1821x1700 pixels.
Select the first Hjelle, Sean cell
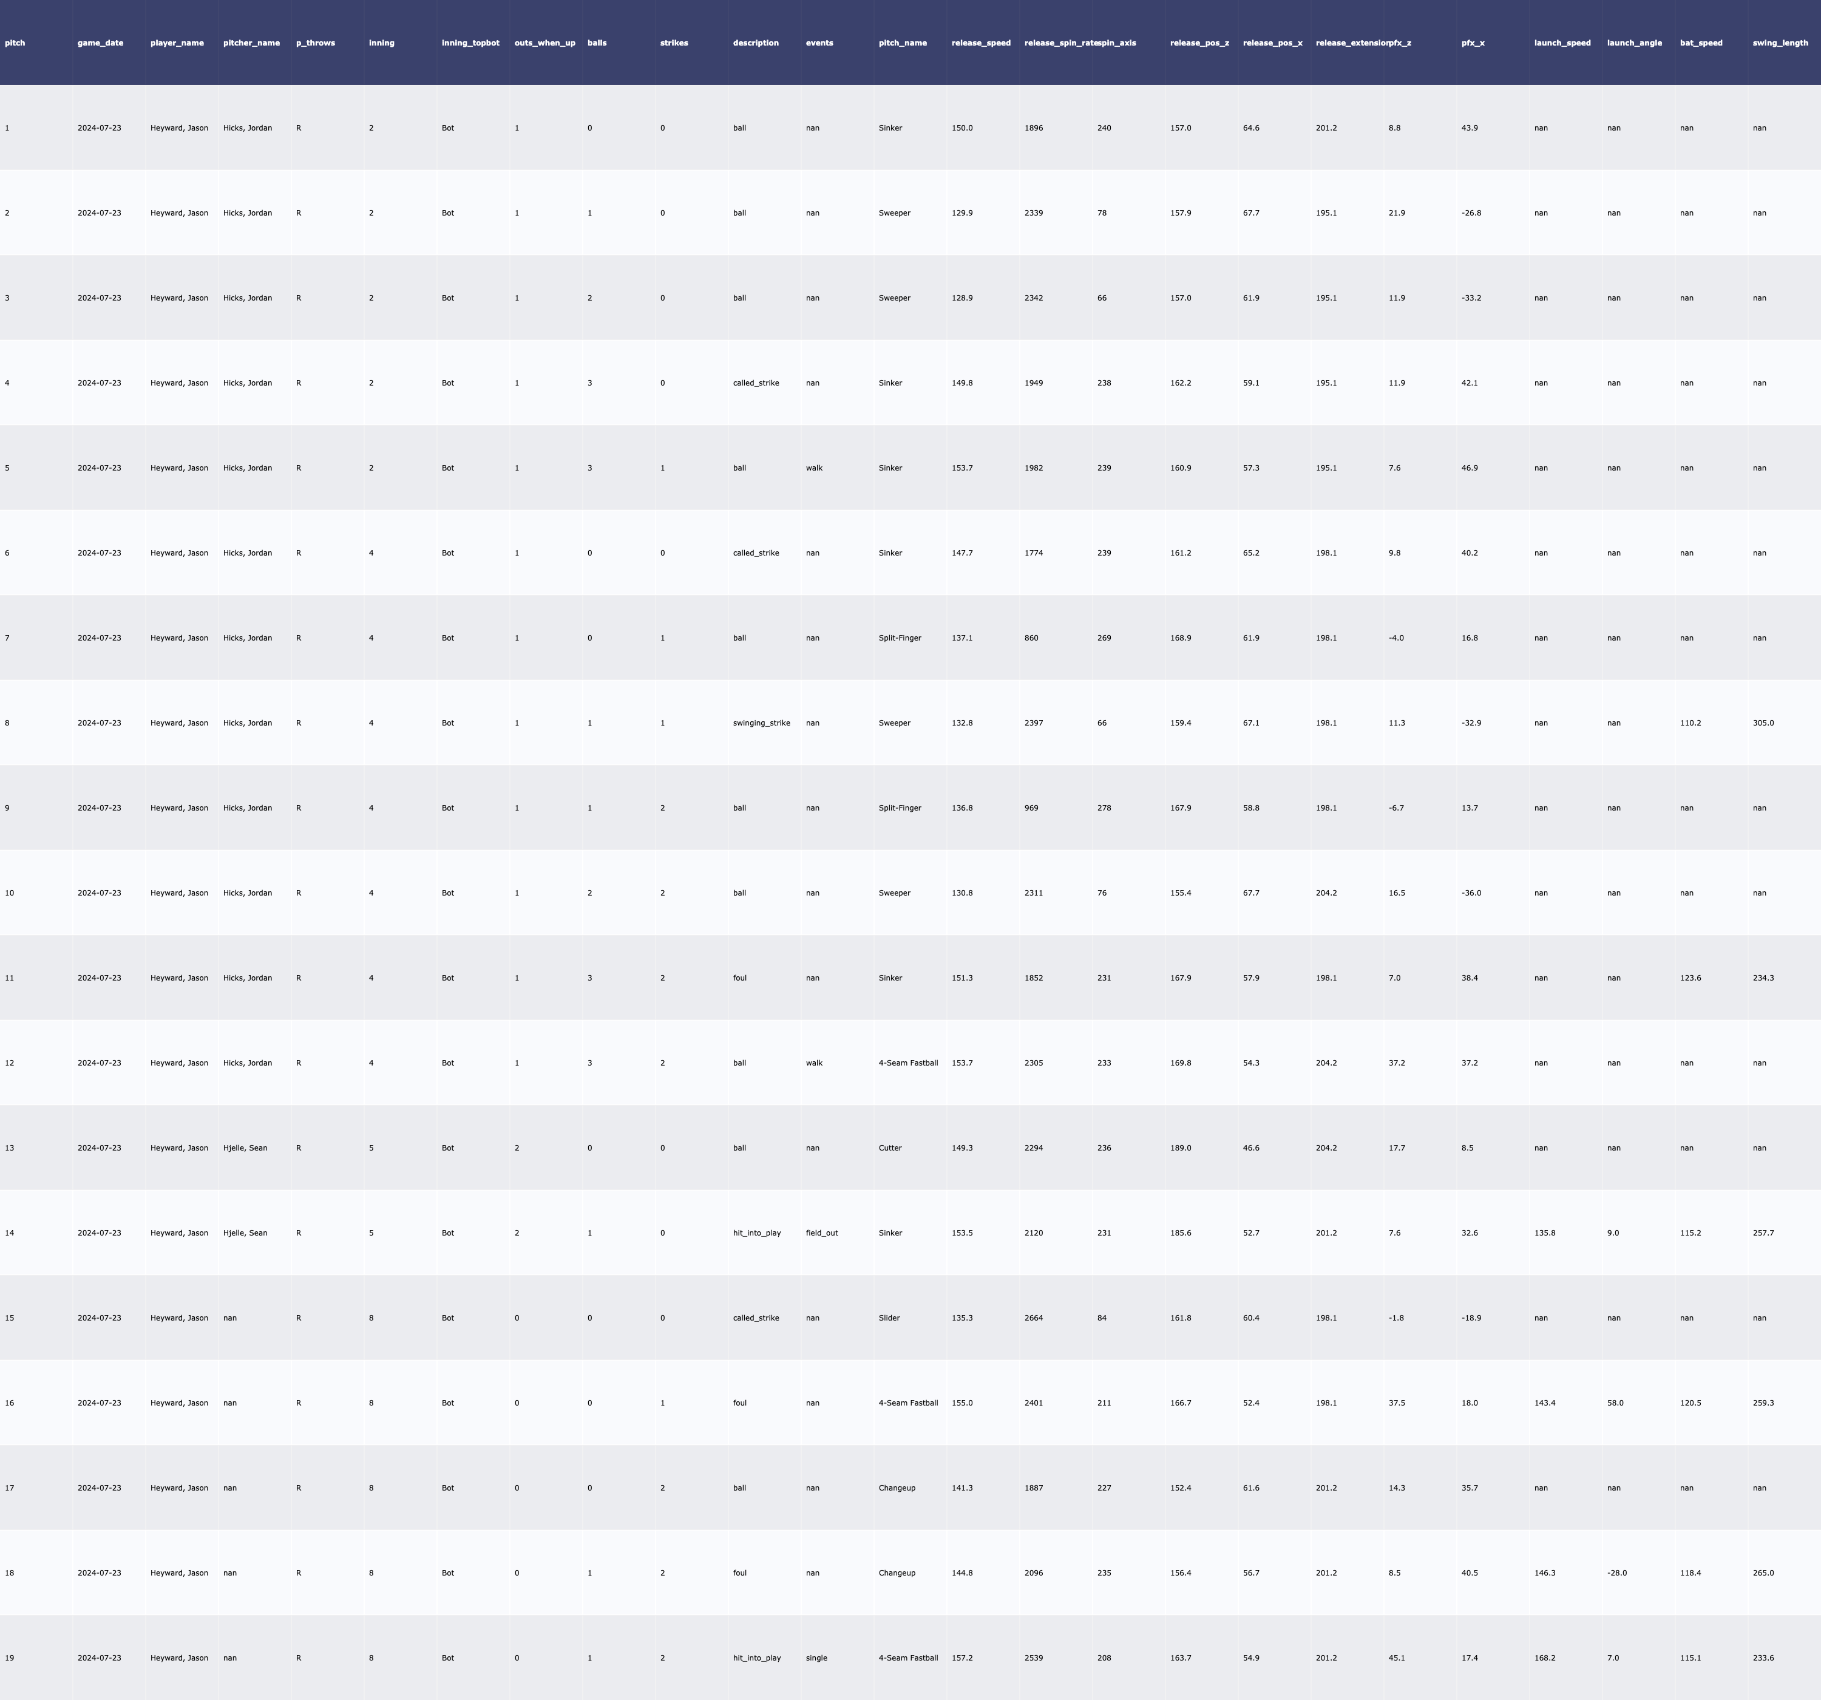click(245, 1147)
